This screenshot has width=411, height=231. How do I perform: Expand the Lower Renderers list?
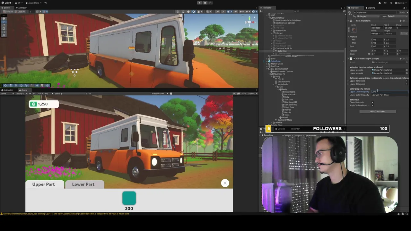(349, 84)
